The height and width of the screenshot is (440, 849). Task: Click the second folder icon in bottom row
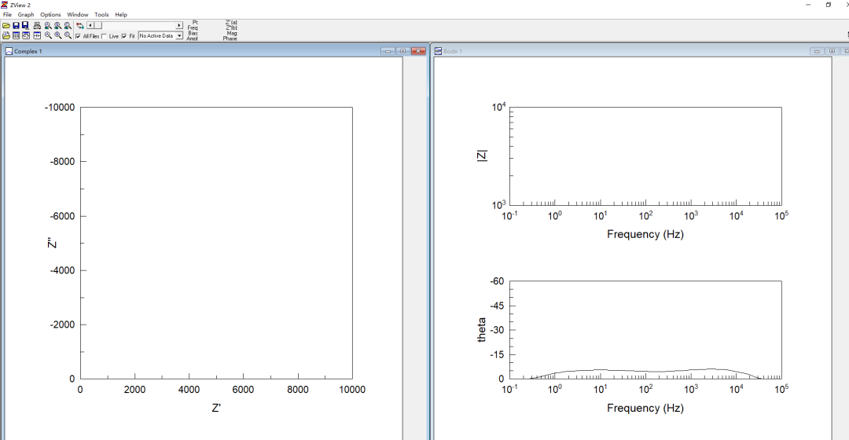[x=6, y=35]
